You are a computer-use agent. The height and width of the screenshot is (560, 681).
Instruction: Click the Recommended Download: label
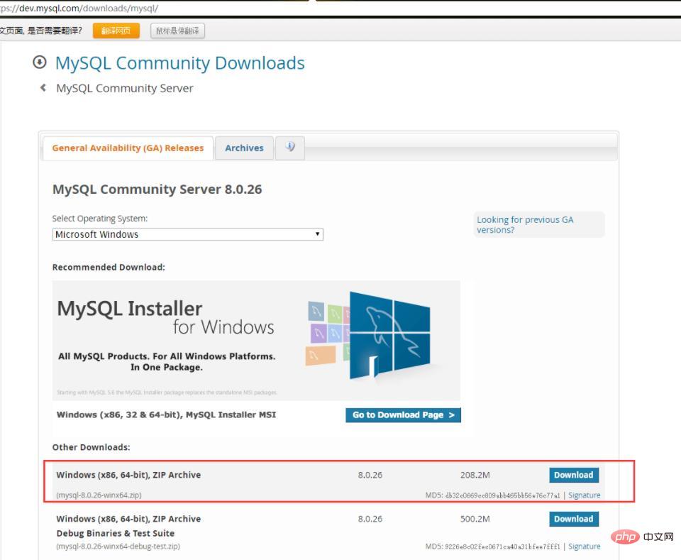tap(109, 267)
